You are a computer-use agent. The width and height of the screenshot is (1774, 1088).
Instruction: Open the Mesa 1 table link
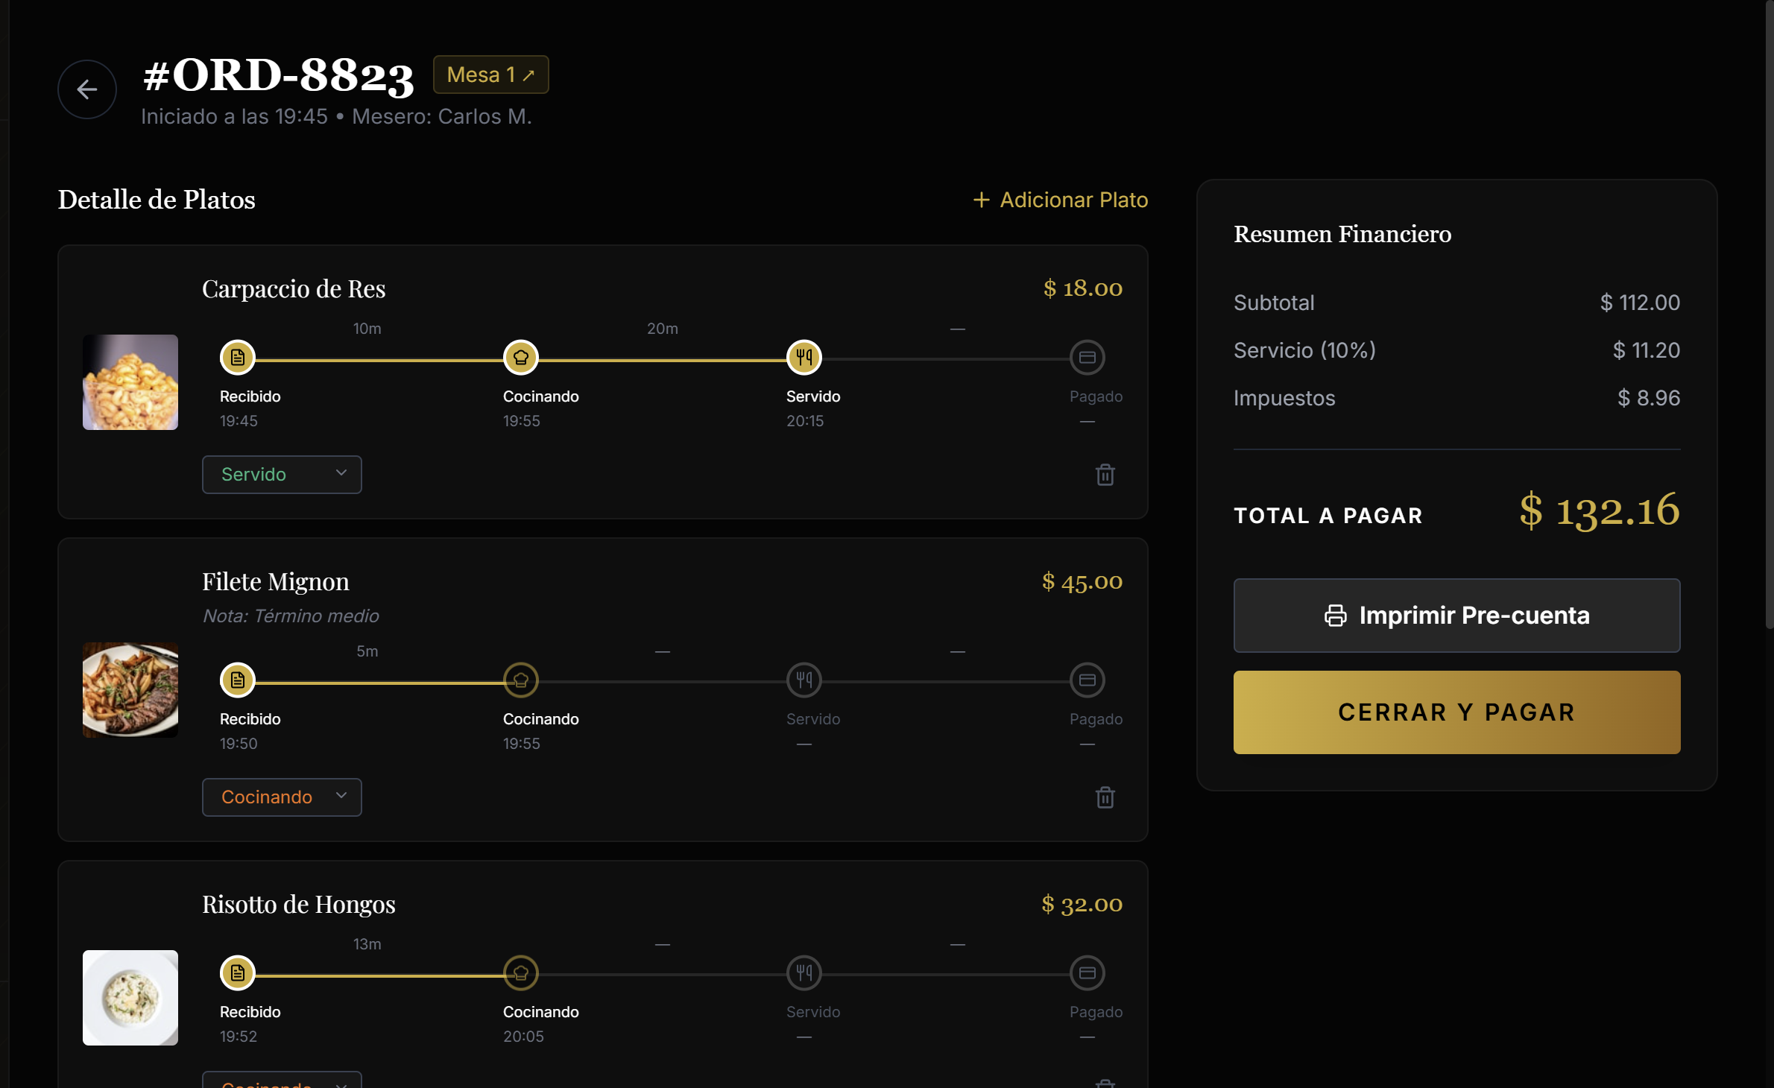pos(490,75)
